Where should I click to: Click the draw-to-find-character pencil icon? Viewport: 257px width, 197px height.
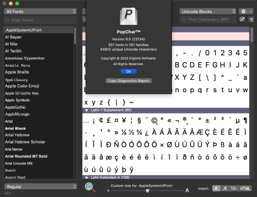point(242,19)
